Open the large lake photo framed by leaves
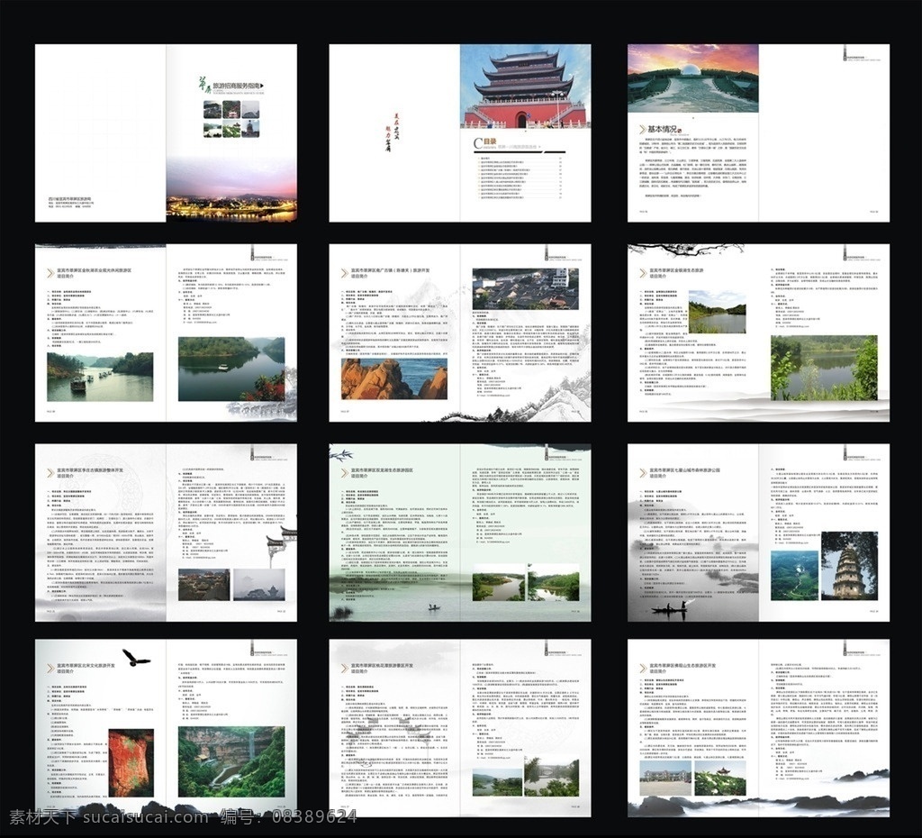Screen dimensions: 922x838 824,368
